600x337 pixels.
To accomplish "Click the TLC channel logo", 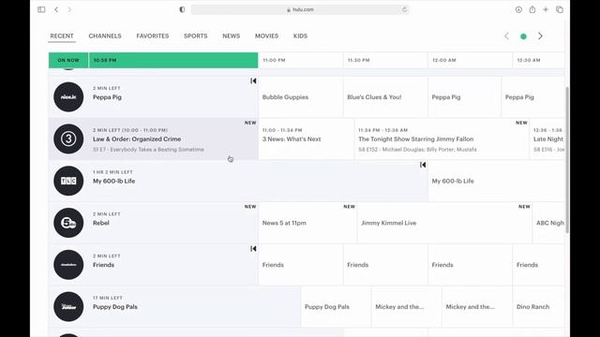I will click(68, 181).
